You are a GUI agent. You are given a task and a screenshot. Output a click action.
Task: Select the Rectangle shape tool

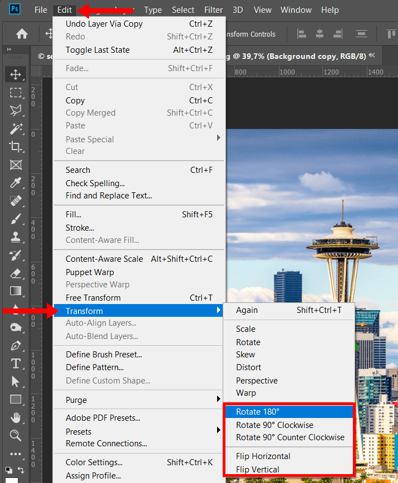click(x=16, y=400)
